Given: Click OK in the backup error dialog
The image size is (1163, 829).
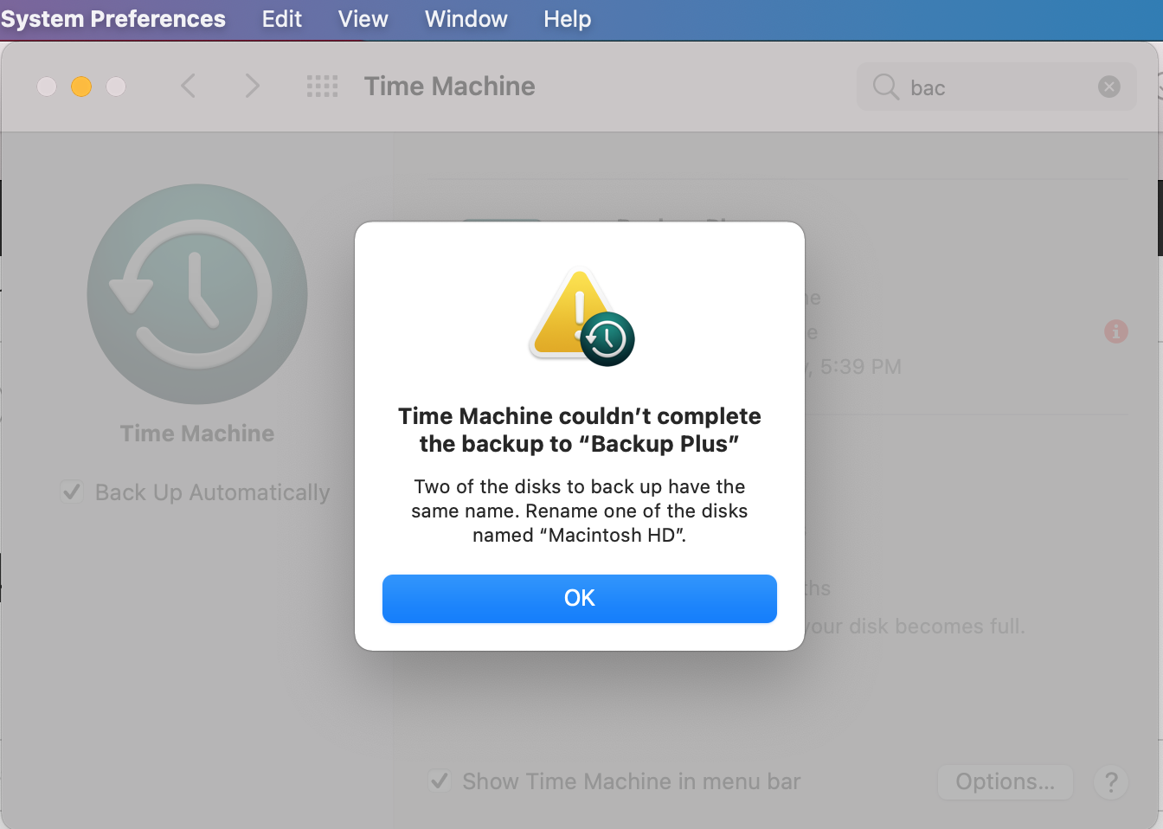Looking at the screenshot, I should [580, 598].
